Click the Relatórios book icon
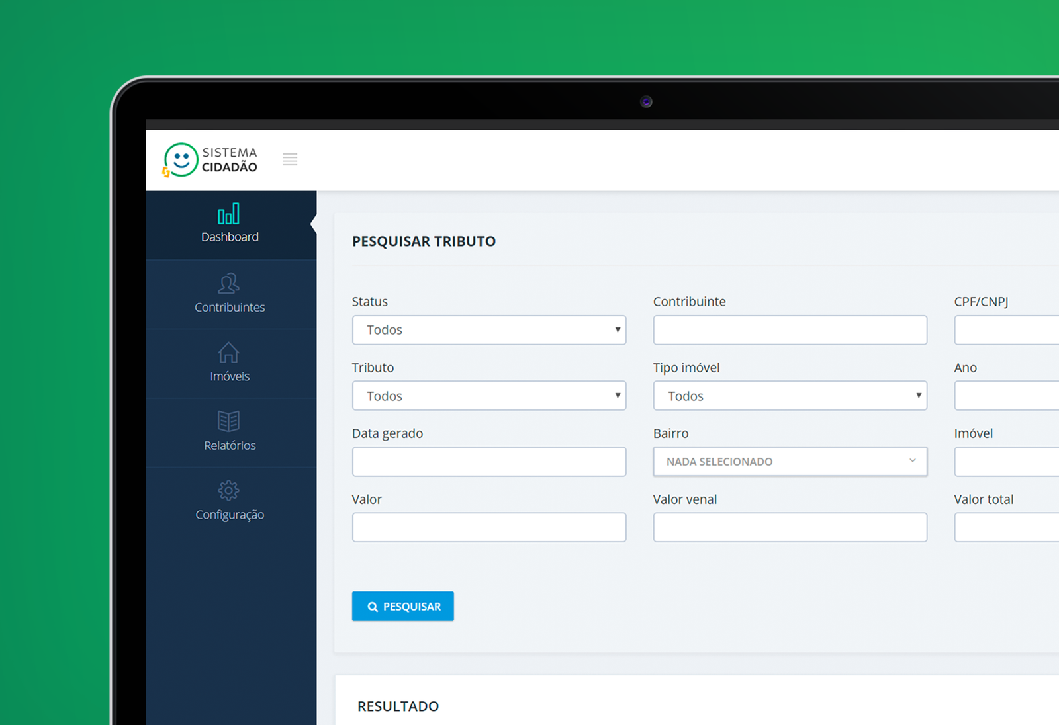 click(229, 421)
